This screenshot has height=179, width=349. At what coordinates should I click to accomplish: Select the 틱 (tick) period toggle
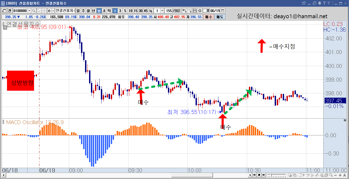pyautogui.click(x=109, y=11)
